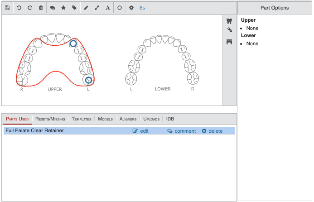Screen dimensions: 314x202
Task: Select the circle shape tool
Action: click(120, 8)
